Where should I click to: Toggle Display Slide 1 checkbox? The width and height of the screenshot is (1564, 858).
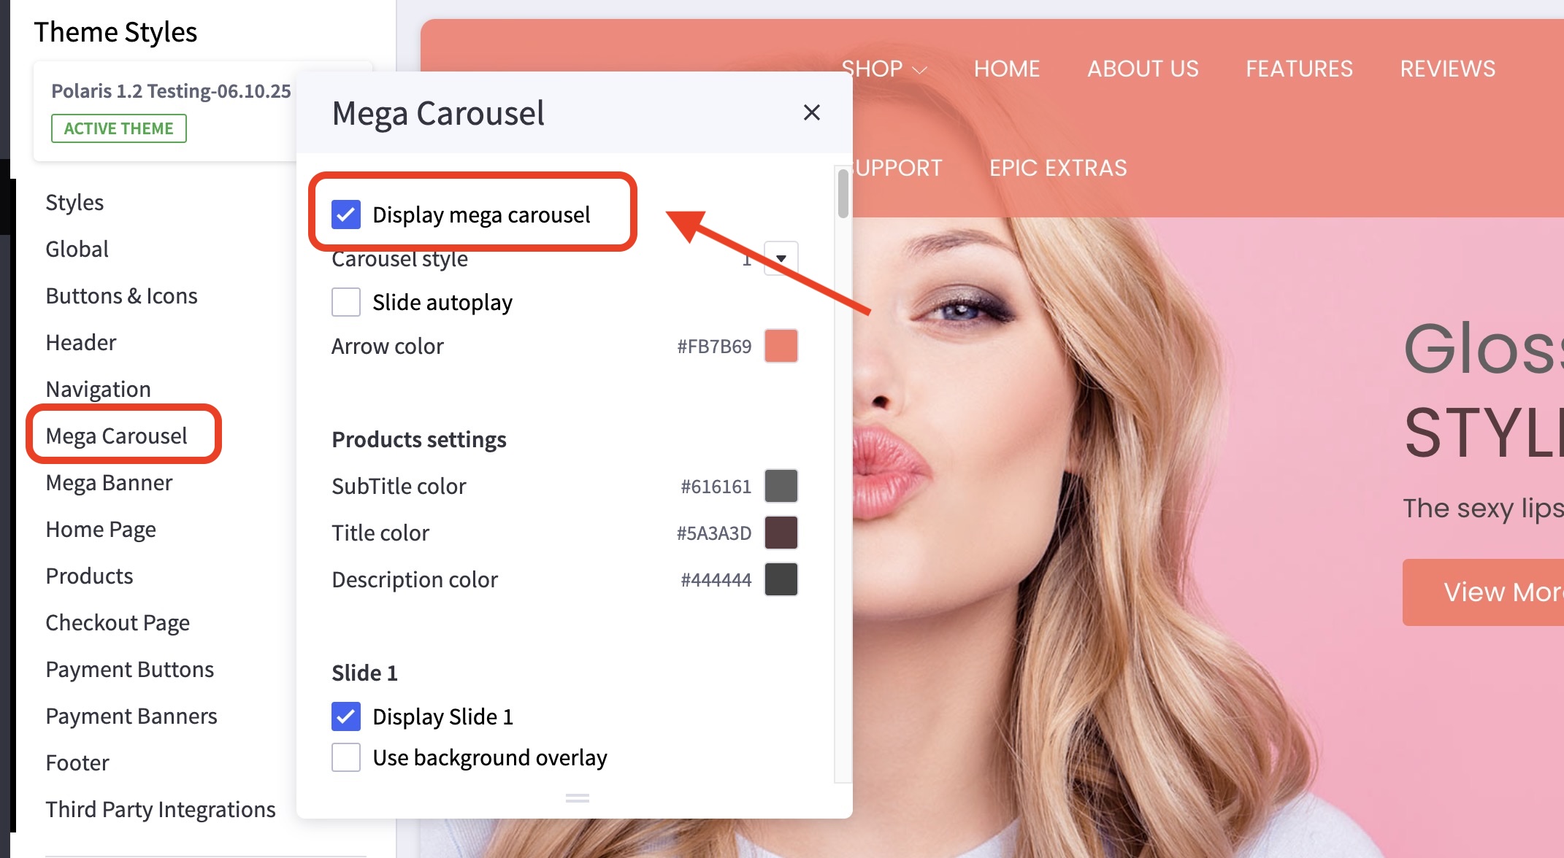[x=346, y=716]
